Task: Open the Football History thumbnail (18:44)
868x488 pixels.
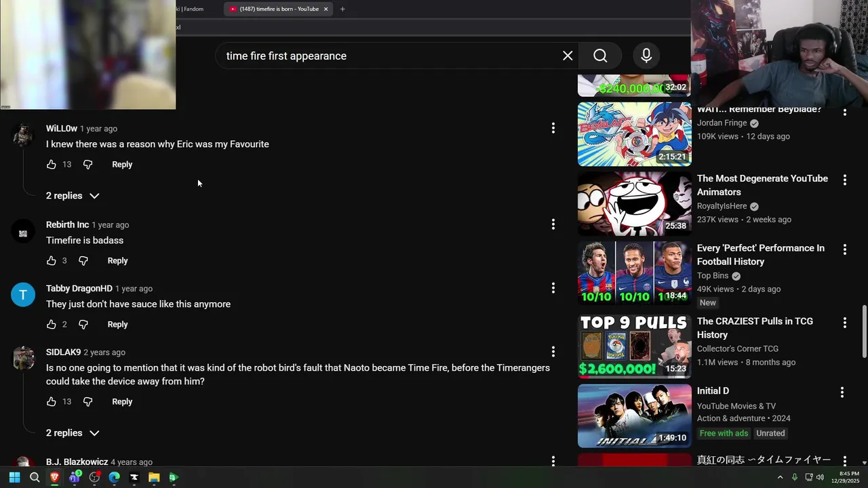Action: 635,273
